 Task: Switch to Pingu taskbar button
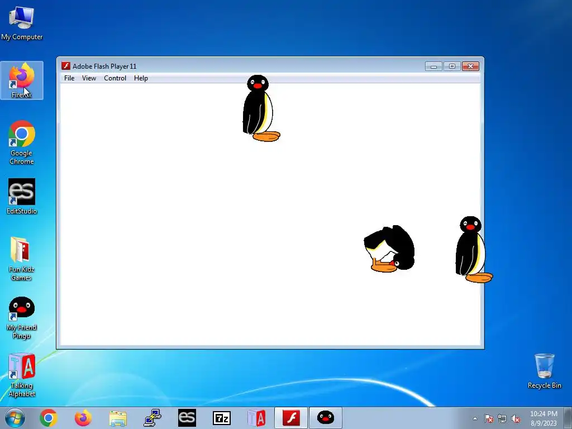326,418
